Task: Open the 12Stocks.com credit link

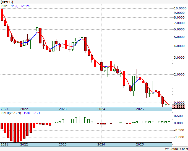Action: click(x=176, y=149)
